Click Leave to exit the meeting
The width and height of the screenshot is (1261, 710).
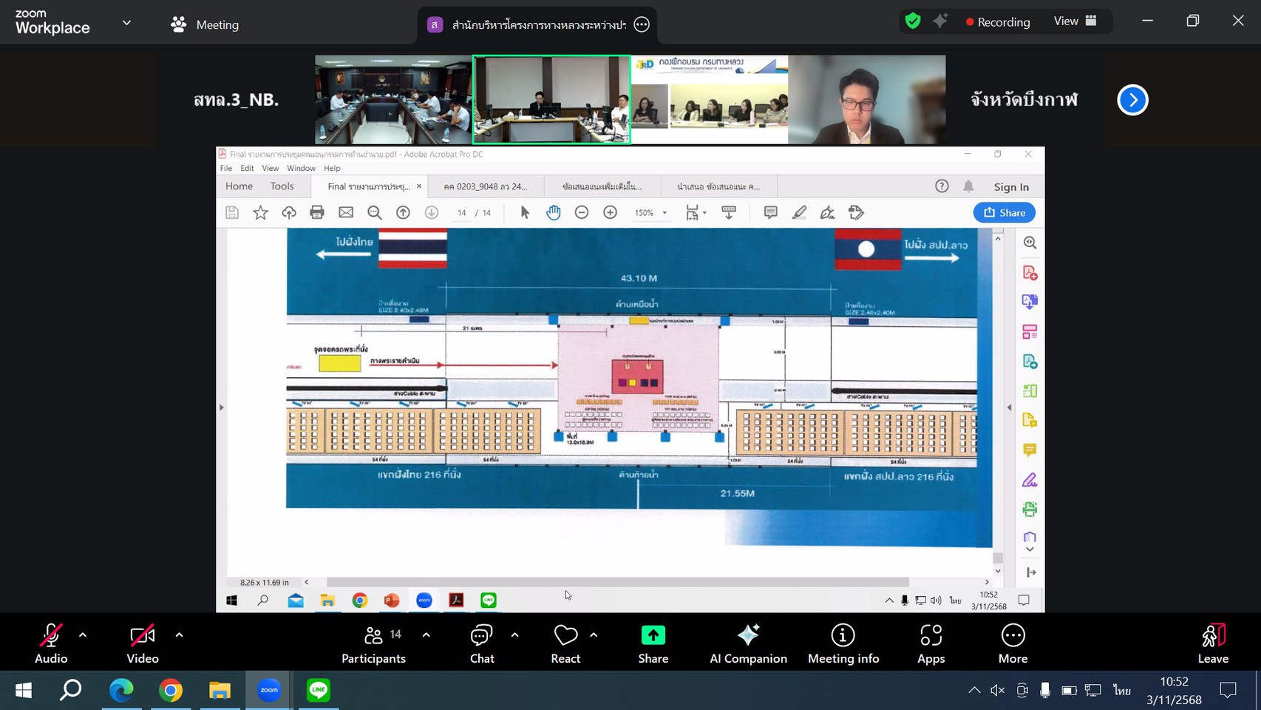click(1212, 642)
